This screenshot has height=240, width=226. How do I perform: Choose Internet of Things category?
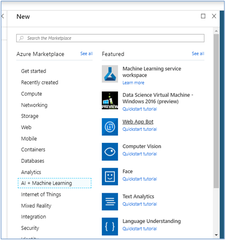(41, 194)
